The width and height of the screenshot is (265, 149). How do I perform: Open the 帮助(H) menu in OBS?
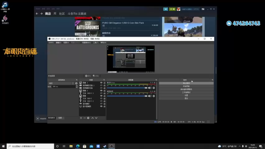tap(103, 43)
